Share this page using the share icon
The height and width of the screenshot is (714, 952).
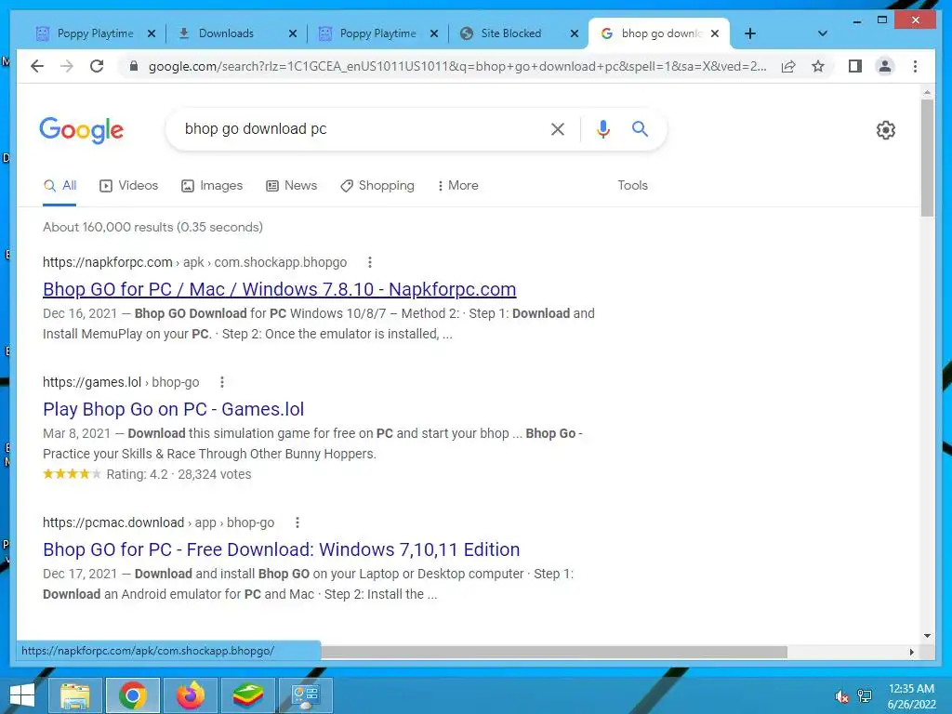pyautogui.click(x=788, y=66)
